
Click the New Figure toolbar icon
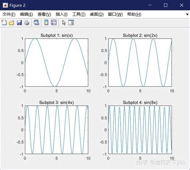click(x=4, y=22)
